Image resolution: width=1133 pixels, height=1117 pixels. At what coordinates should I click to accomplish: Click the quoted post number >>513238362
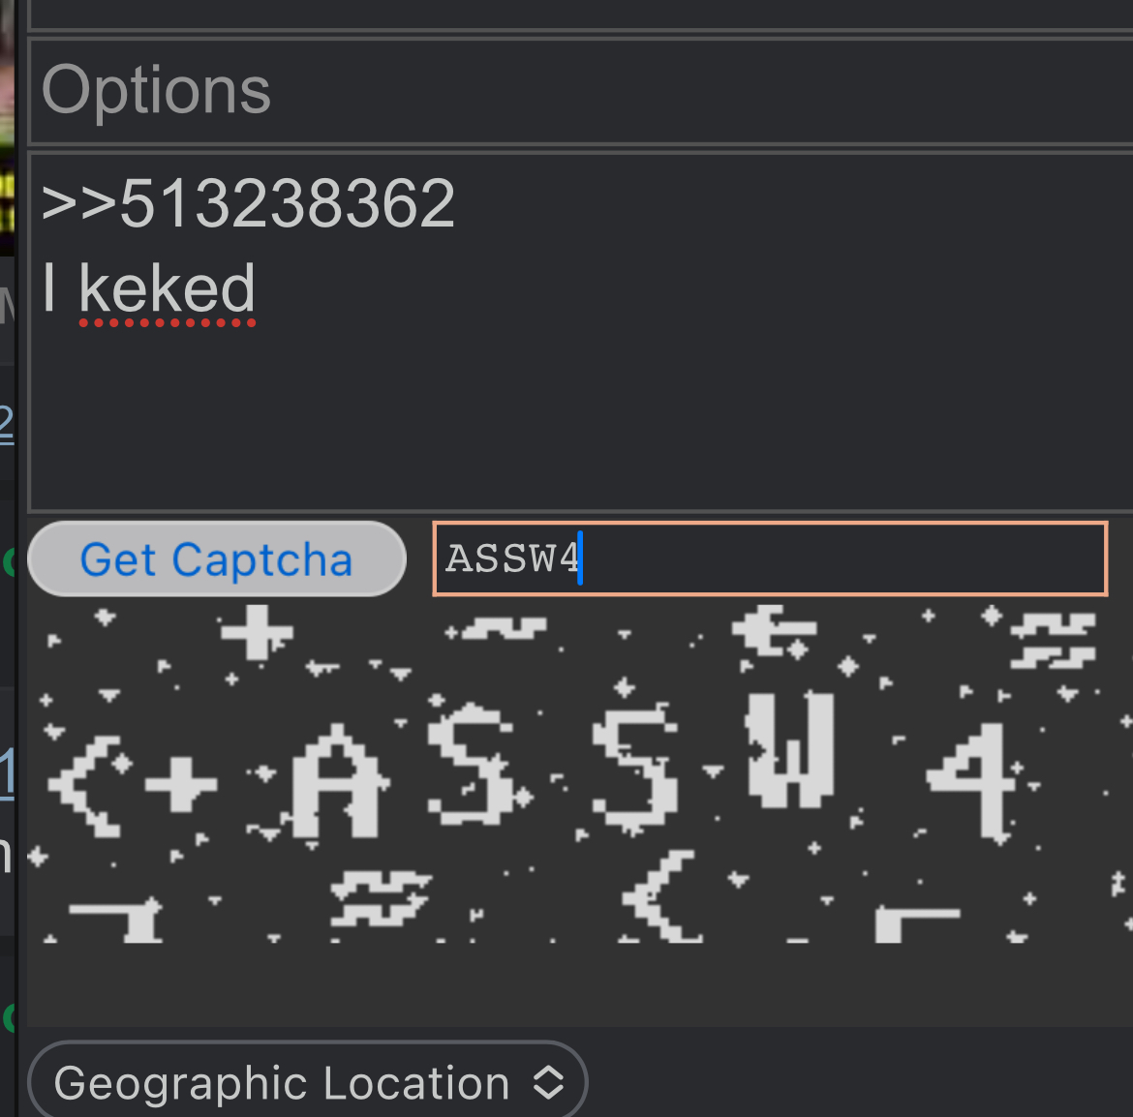pyautogui.click(x=248, y=203)
